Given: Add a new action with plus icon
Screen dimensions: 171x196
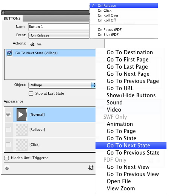Looking at the screenshot, I should point(32,44).
